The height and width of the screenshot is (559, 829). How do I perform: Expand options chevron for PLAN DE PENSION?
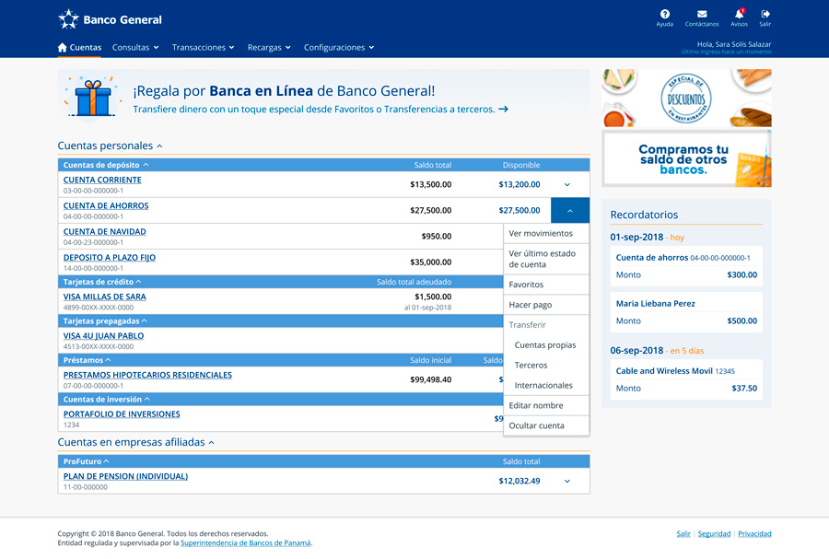[x=567, y=482]
